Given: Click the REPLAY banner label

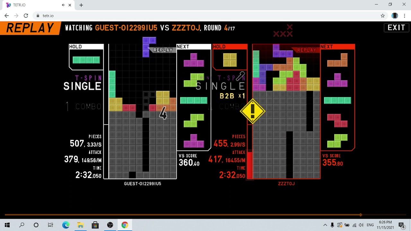Looking at the screenshot, I should click(30, 28).
